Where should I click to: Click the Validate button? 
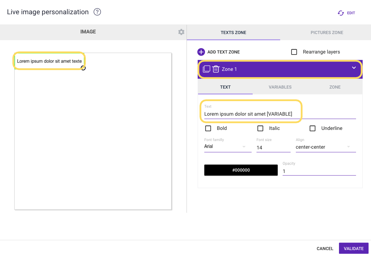coord(354,248)
